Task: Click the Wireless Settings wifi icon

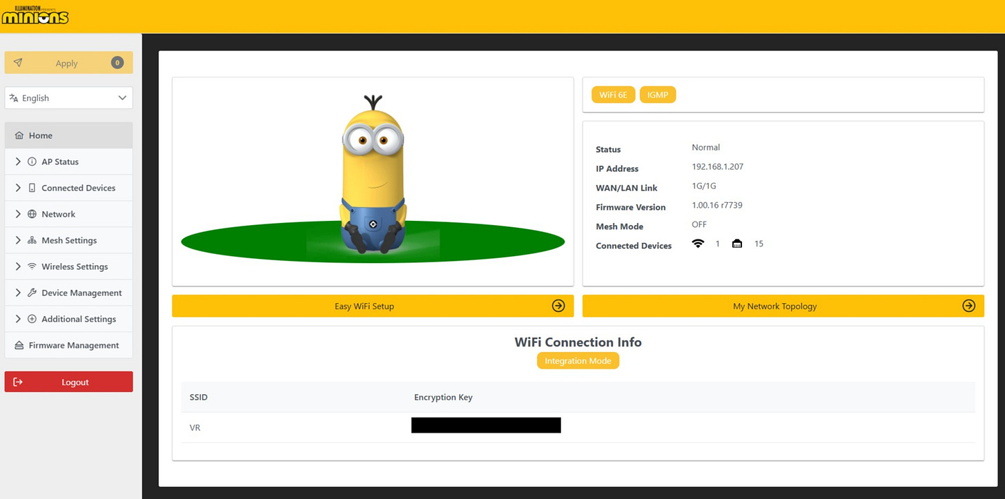Action: pos(32,266)
